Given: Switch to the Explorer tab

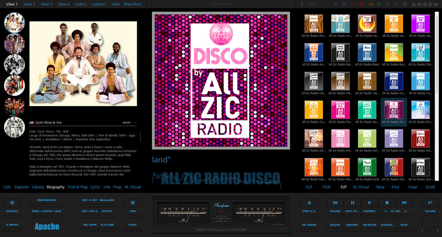Looking at the screenshot, I should (22, 187).
